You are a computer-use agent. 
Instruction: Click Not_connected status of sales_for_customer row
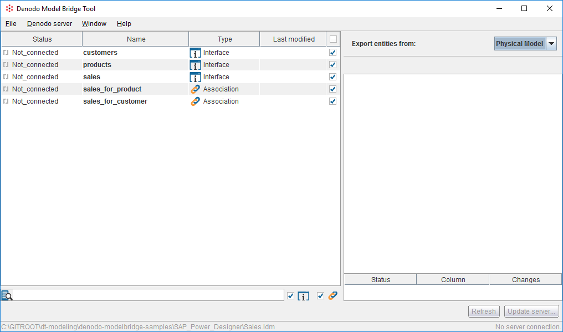point(35,101)
